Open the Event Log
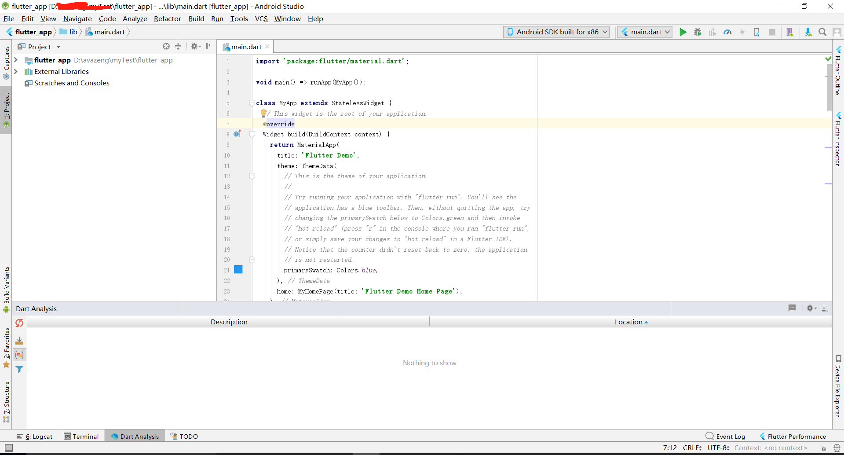The image size is (844, 455). (725, 437)
